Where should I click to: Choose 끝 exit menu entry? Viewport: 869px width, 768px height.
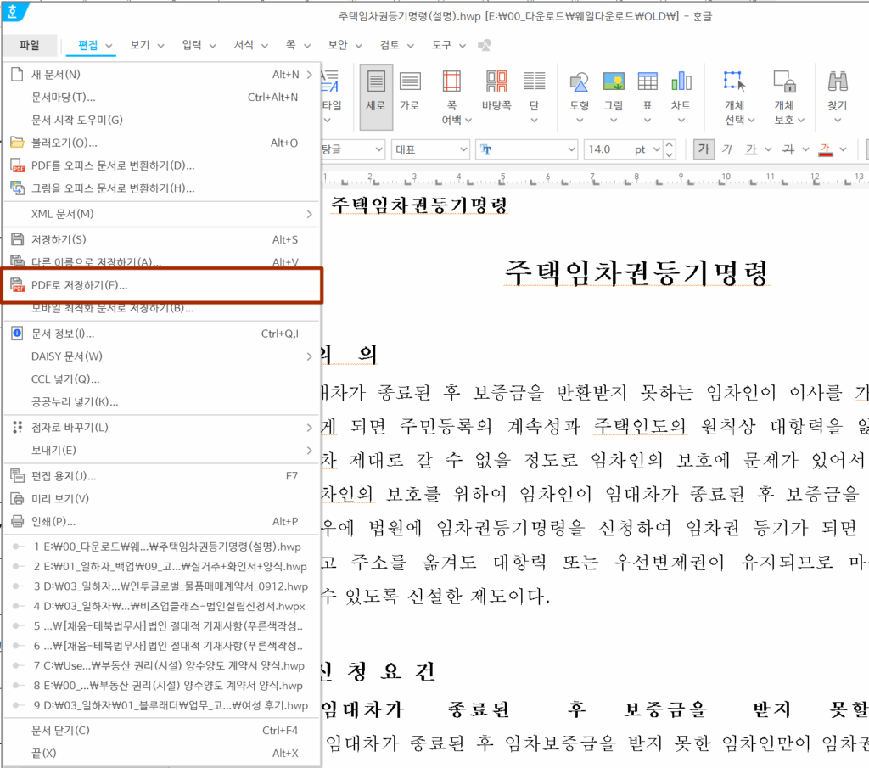[x=162, y=753]
